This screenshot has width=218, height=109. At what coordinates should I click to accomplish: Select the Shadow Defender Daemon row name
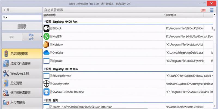(x=68, y=92)
